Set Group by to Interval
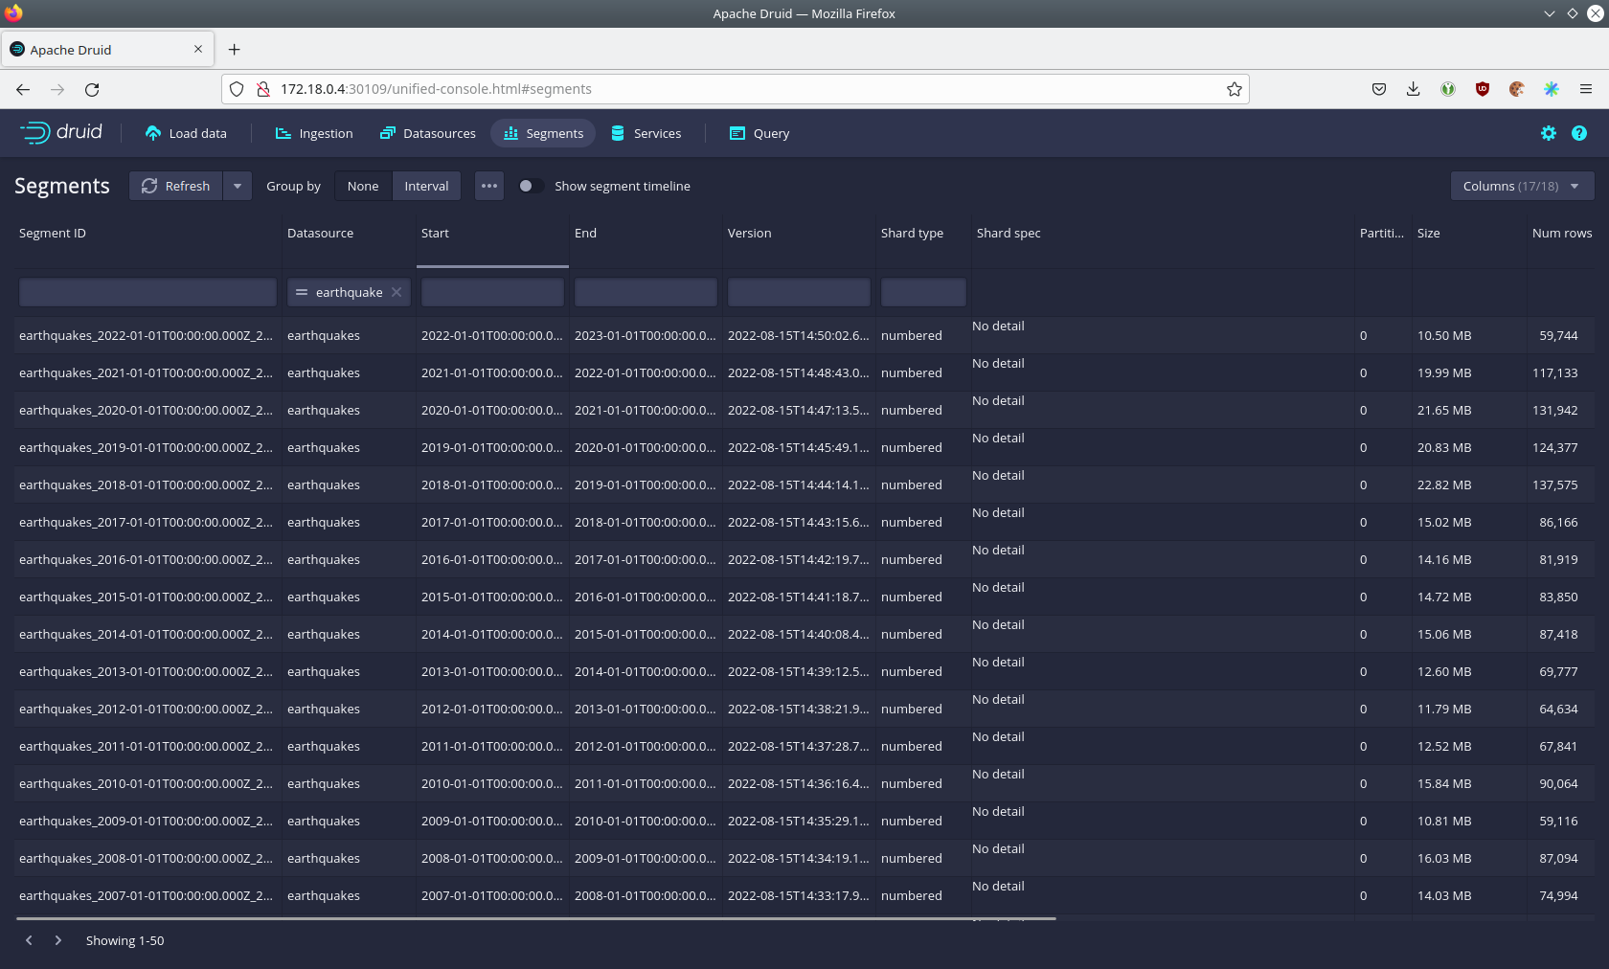This screenshot has height=969, width=1609. 426,186
